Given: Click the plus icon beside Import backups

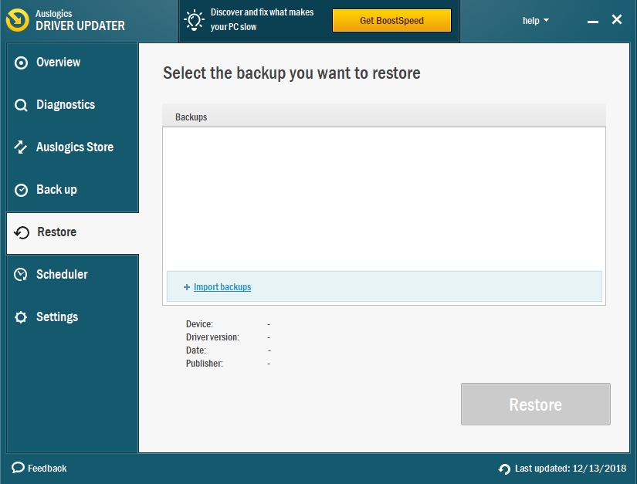Looking at the screenshot, I should tap(187, 287).
